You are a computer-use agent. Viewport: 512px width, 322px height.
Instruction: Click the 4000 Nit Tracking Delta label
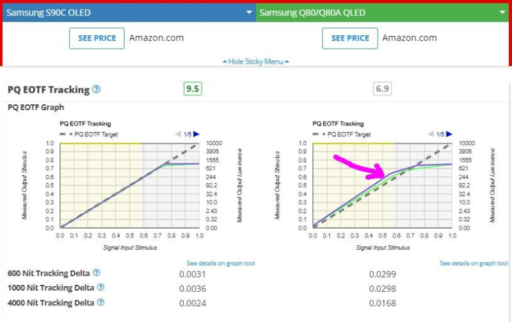click(51, 303)
